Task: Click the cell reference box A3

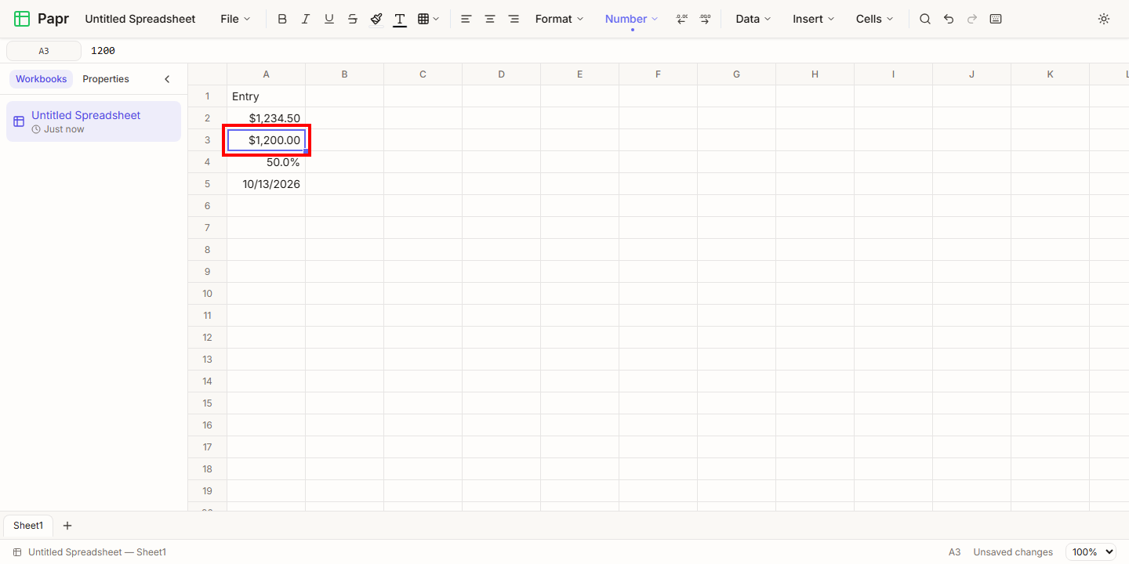Action: (44, 51)
